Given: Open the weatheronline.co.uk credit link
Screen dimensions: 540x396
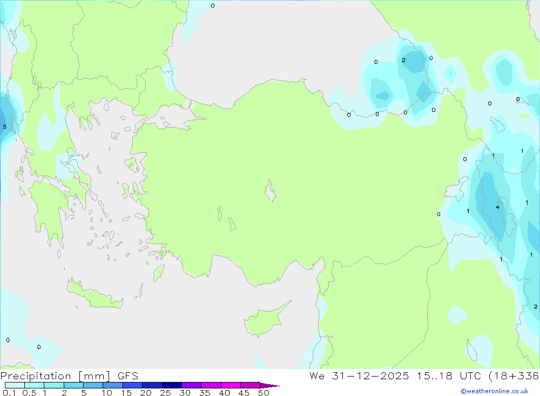Looking at the screenshot, I should point(495,391).
